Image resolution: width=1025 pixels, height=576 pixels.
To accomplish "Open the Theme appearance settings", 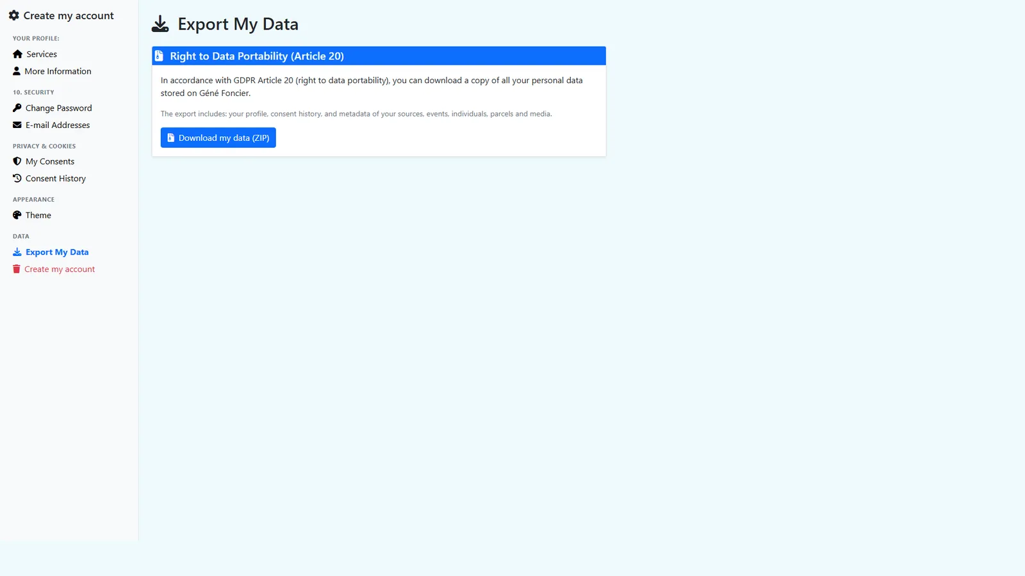I will pyautogui.click(x=38, y=215).
